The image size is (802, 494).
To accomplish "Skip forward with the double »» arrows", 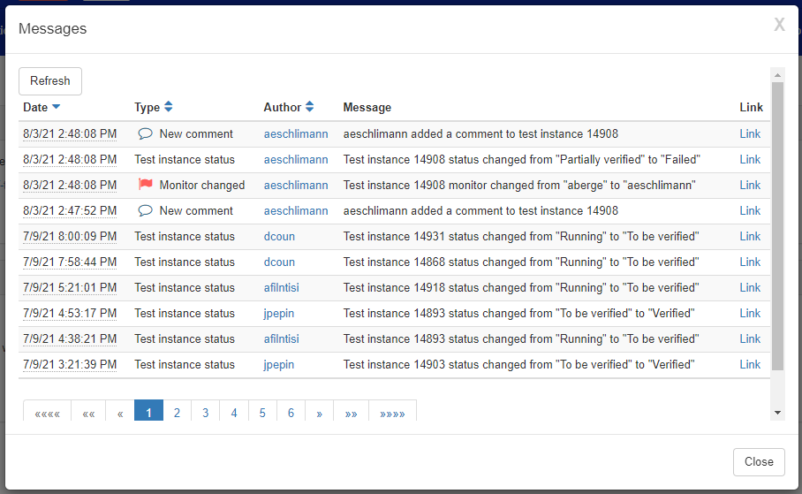I will pos(351,413).
